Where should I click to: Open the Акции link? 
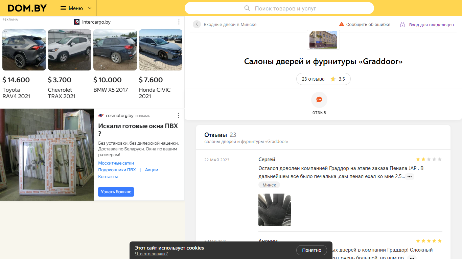(x=152, y=170)
